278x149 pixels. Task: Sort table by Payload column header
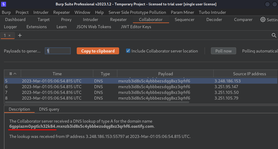tap(165, 74)
